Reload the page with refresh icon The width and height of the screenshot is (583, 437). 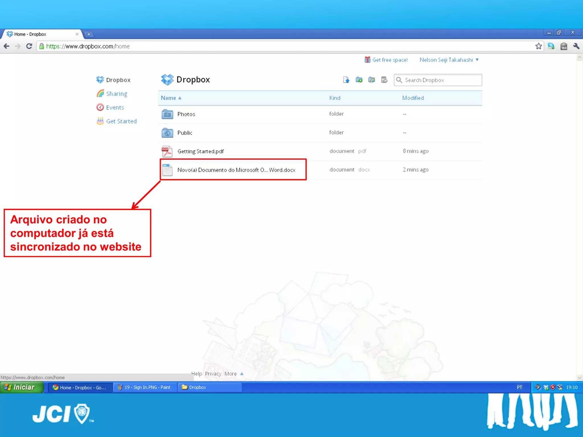[29, 46]
